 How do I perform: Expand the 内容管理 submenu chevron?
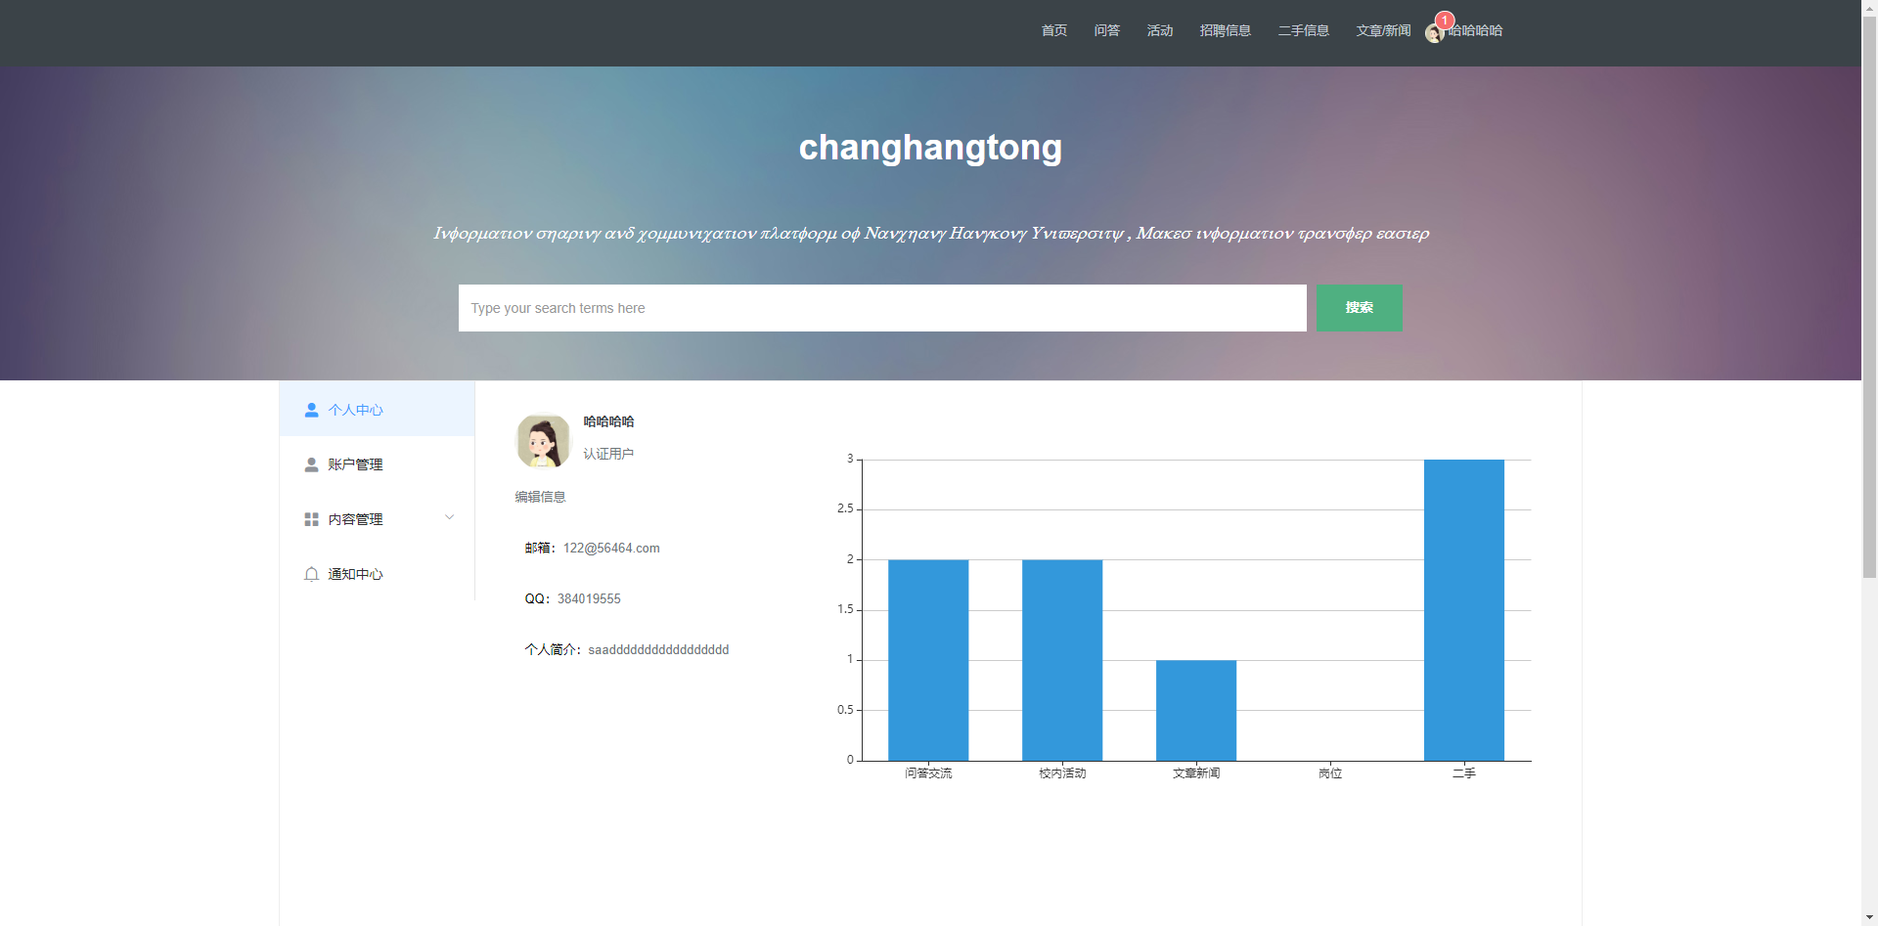pos(449,517)
